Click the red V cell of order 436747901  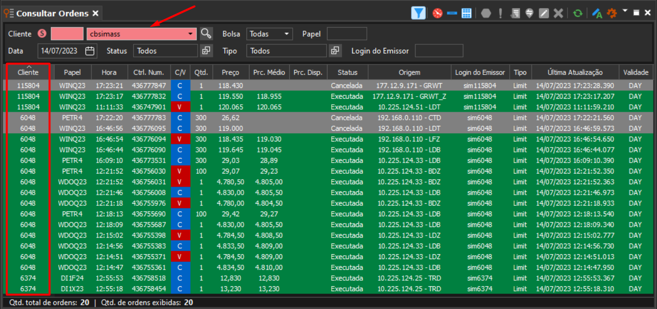(x=180, y=107)
